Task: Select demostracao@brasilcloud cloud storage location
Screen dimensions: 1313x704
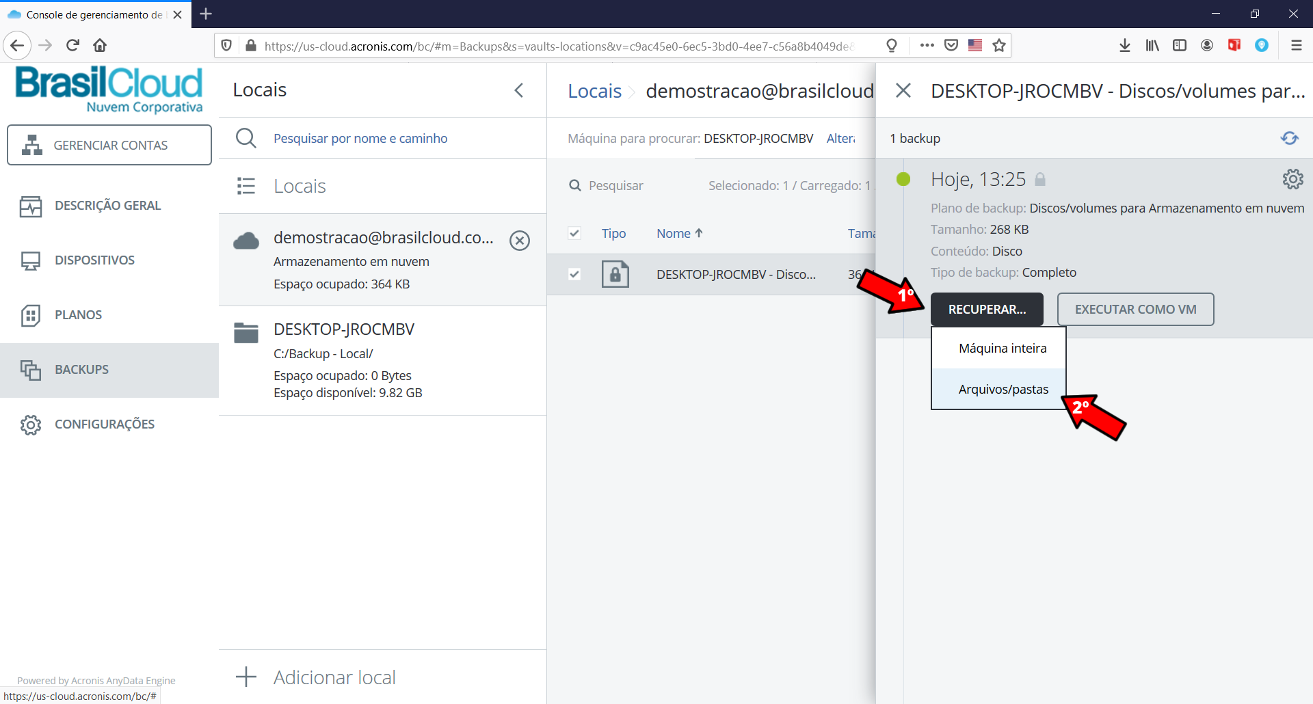Action: click(382, 260)
